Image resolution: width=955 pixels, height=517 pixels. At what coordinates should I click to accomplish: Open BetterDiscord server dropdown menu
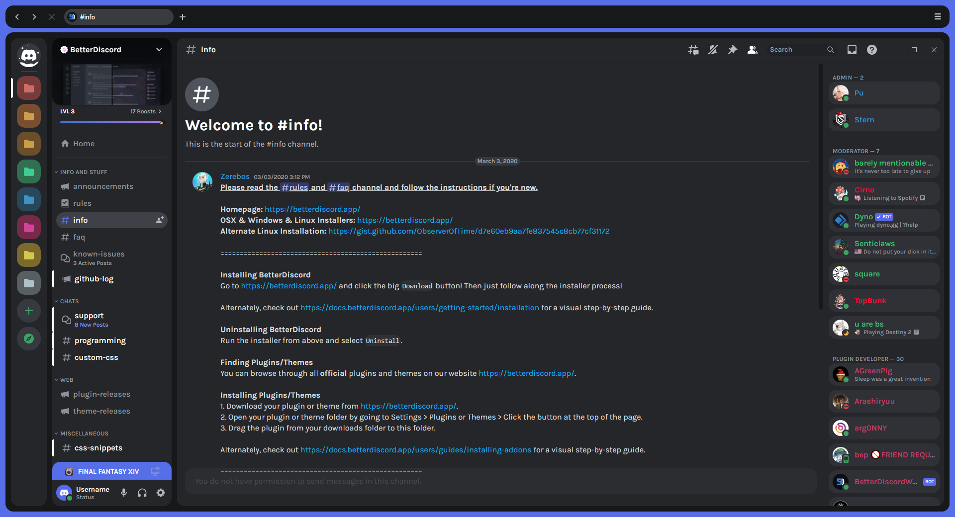(159, 50)
